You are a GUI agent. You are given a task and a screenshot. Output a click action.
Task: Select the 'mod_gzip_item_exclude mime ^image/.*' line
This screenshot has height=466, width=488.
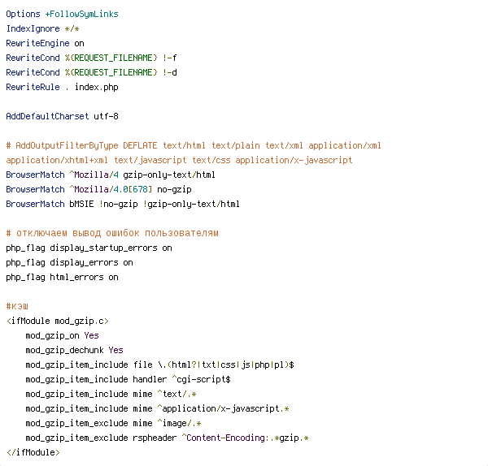114,424
